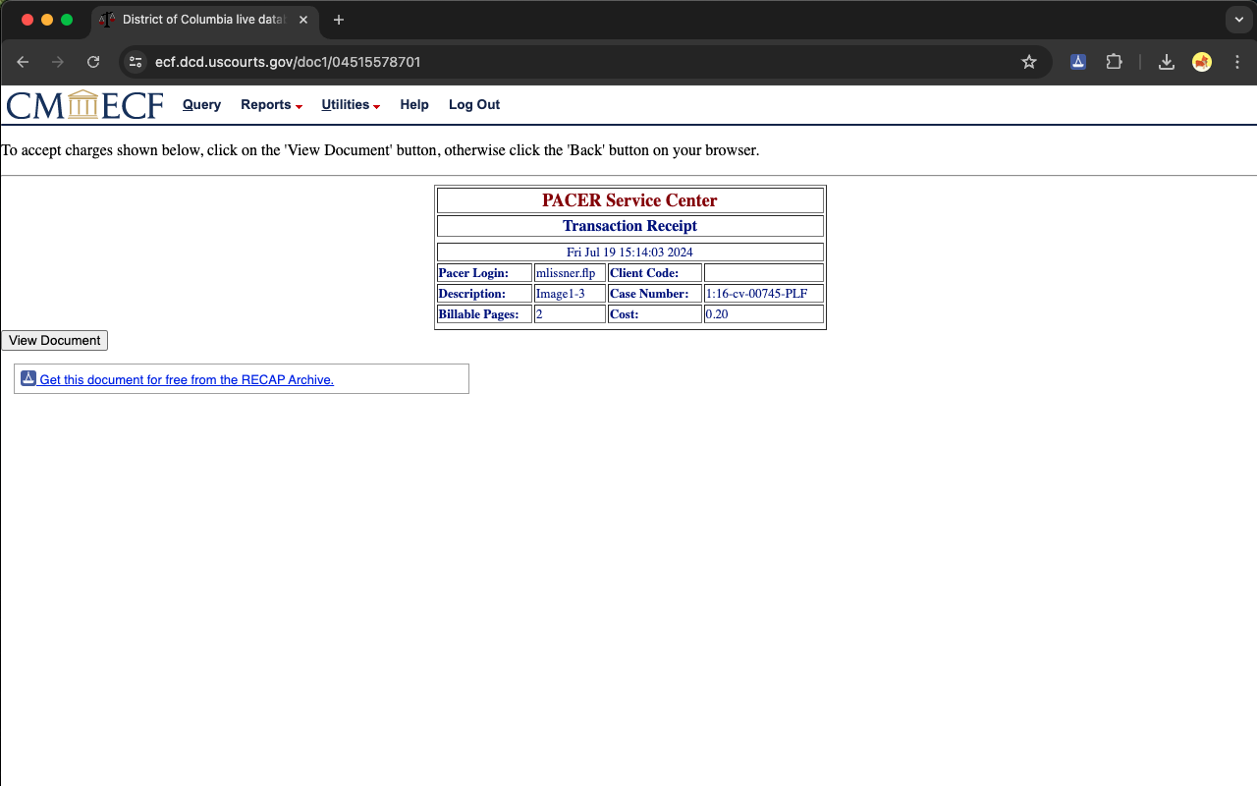The image size is (1257, 786).
Task: Open the Query menu item
Action: (x=201, y=105)
